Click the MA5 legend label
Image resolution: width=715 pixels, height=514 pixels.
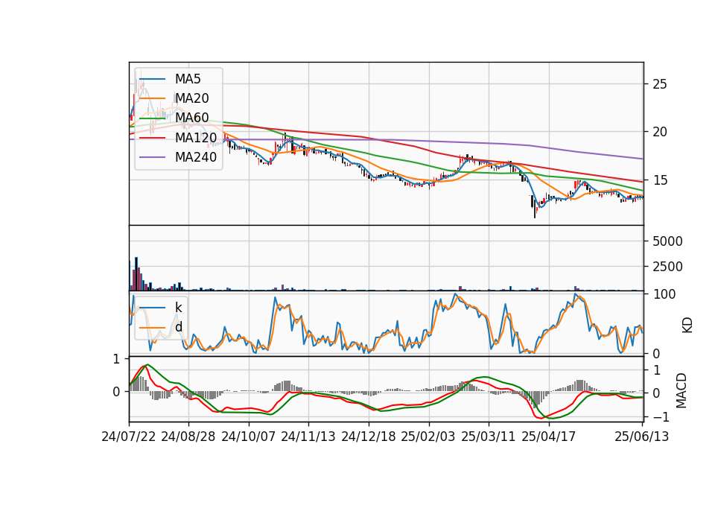[188, 79]
